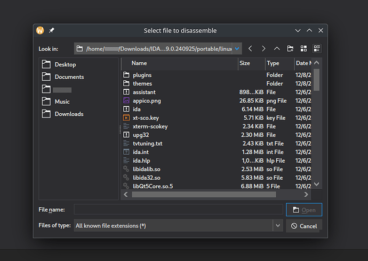Image resolution: width=368 pixels, height=261 pixels.
Task: Click the Desktop folder icon in sidebar
Action: (46, 64)
